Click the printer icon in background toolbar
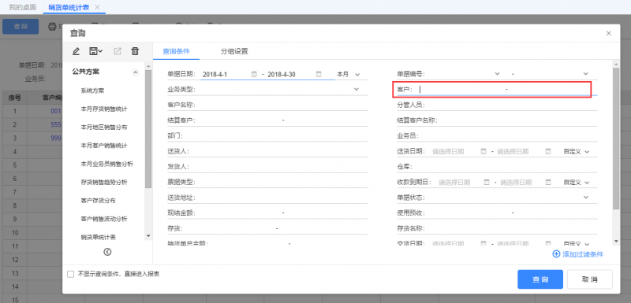Viewport: 631px width, 303px height. pos(52,27)
